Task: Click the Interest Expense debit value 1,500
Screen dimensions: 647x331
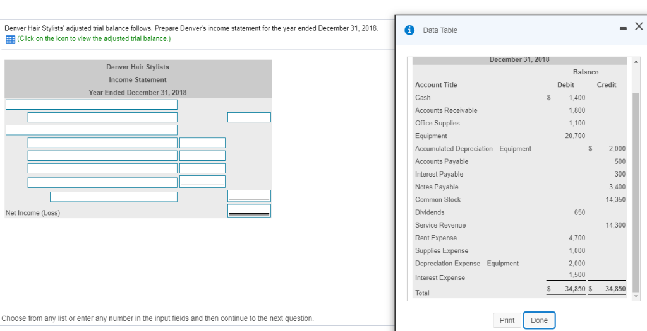Action: (577, 275)
